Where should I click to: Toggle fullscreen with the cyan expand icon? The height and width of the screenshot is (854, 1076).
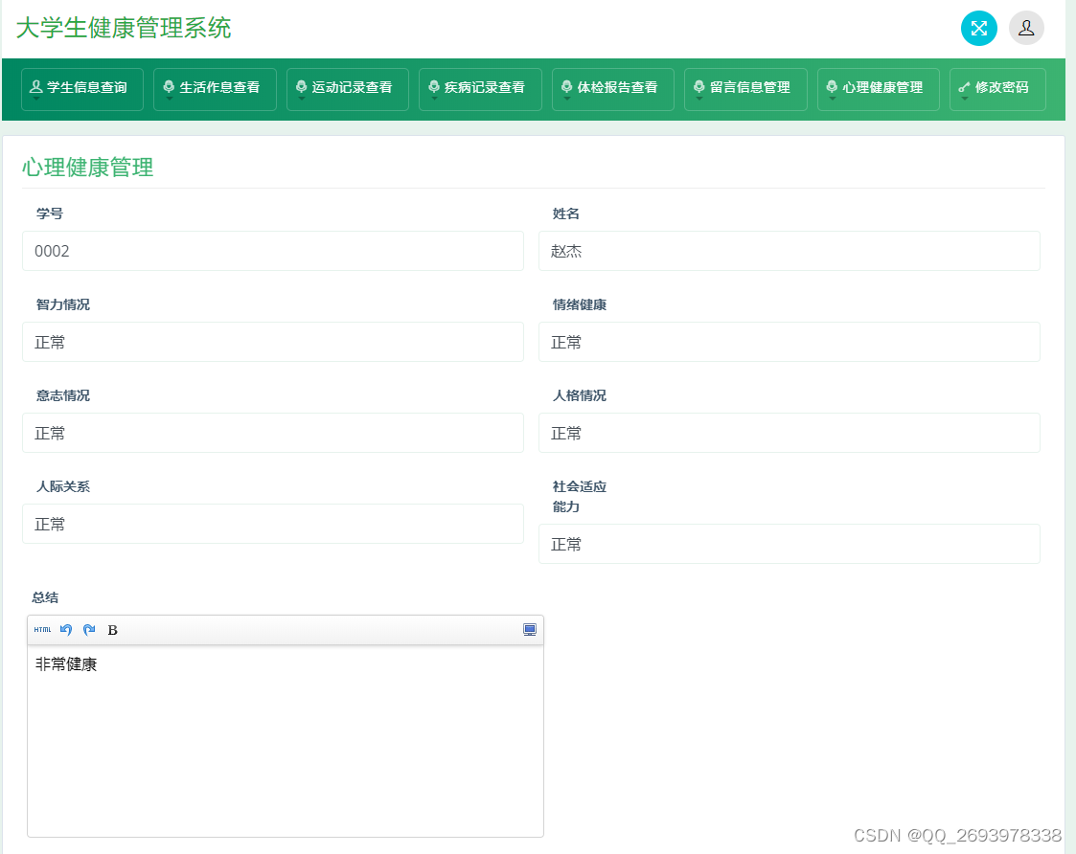pos(978,28)
